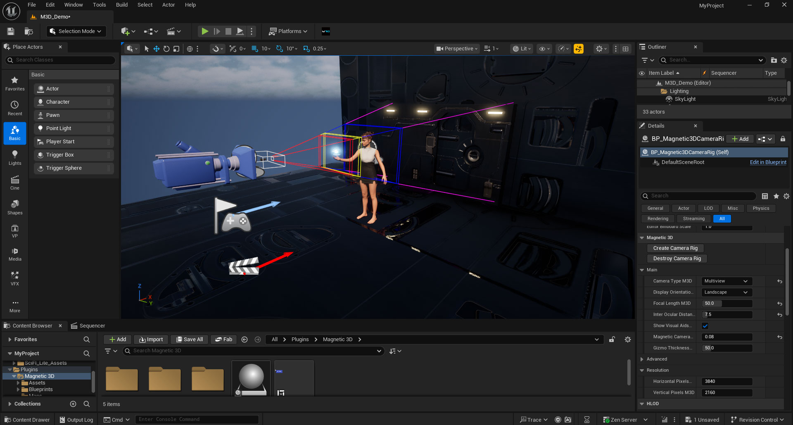
Task: Open the Perspective view dropdown
Action: coord(457,49)
